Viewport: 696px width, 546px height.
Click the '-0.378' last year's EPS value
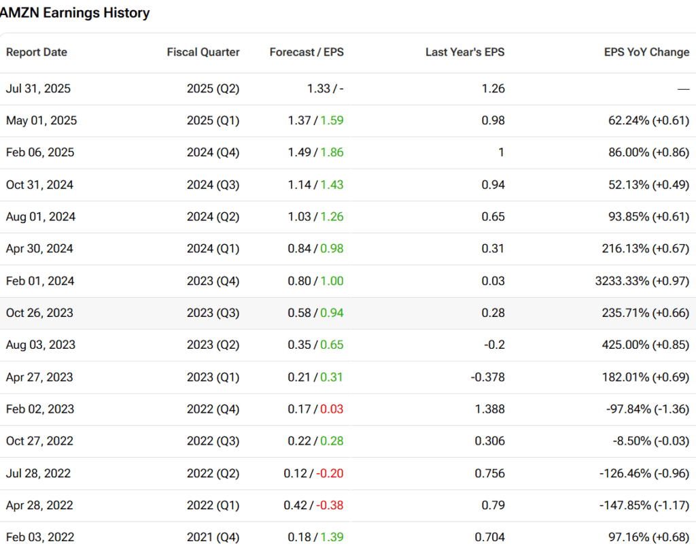pos(488,377)
